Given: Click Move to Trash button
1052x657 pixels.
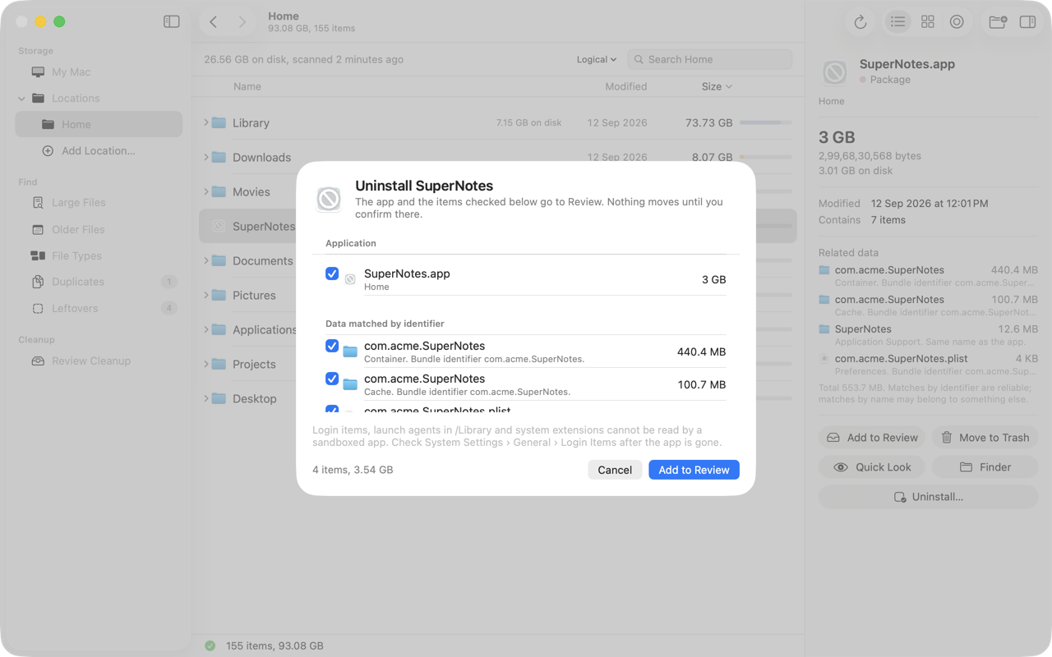Looking at the screenshot, I should tap(985, 438).
